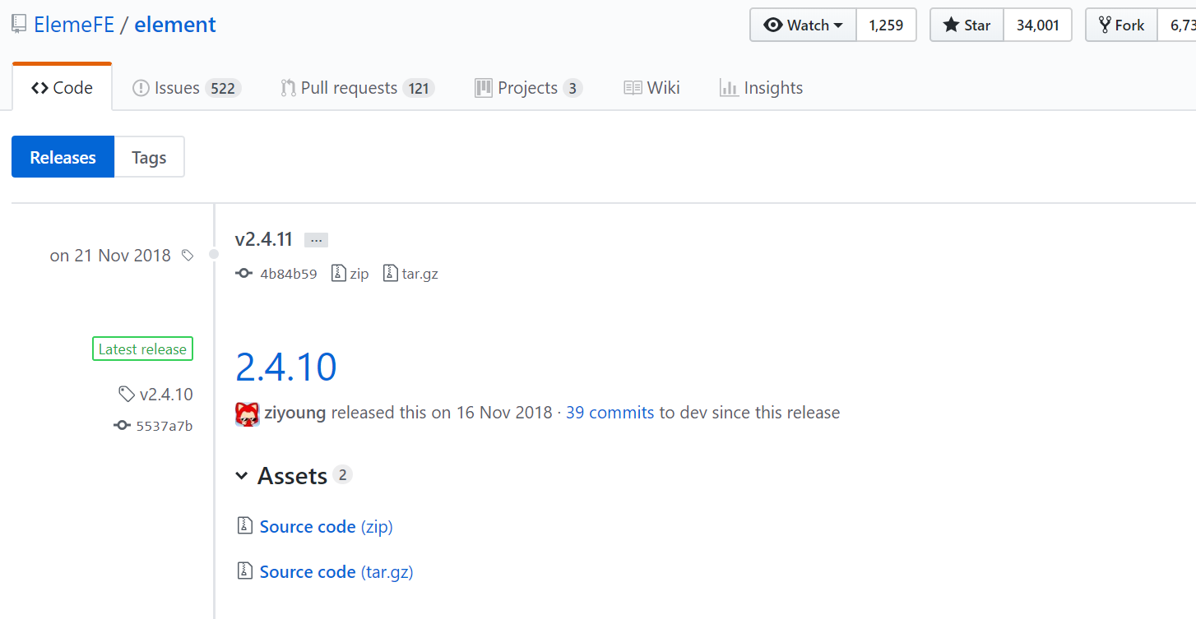Viewport: 1196px width, 619px height.
Task: Click the Insights graph icon
Action: click(x=730, y=87)
